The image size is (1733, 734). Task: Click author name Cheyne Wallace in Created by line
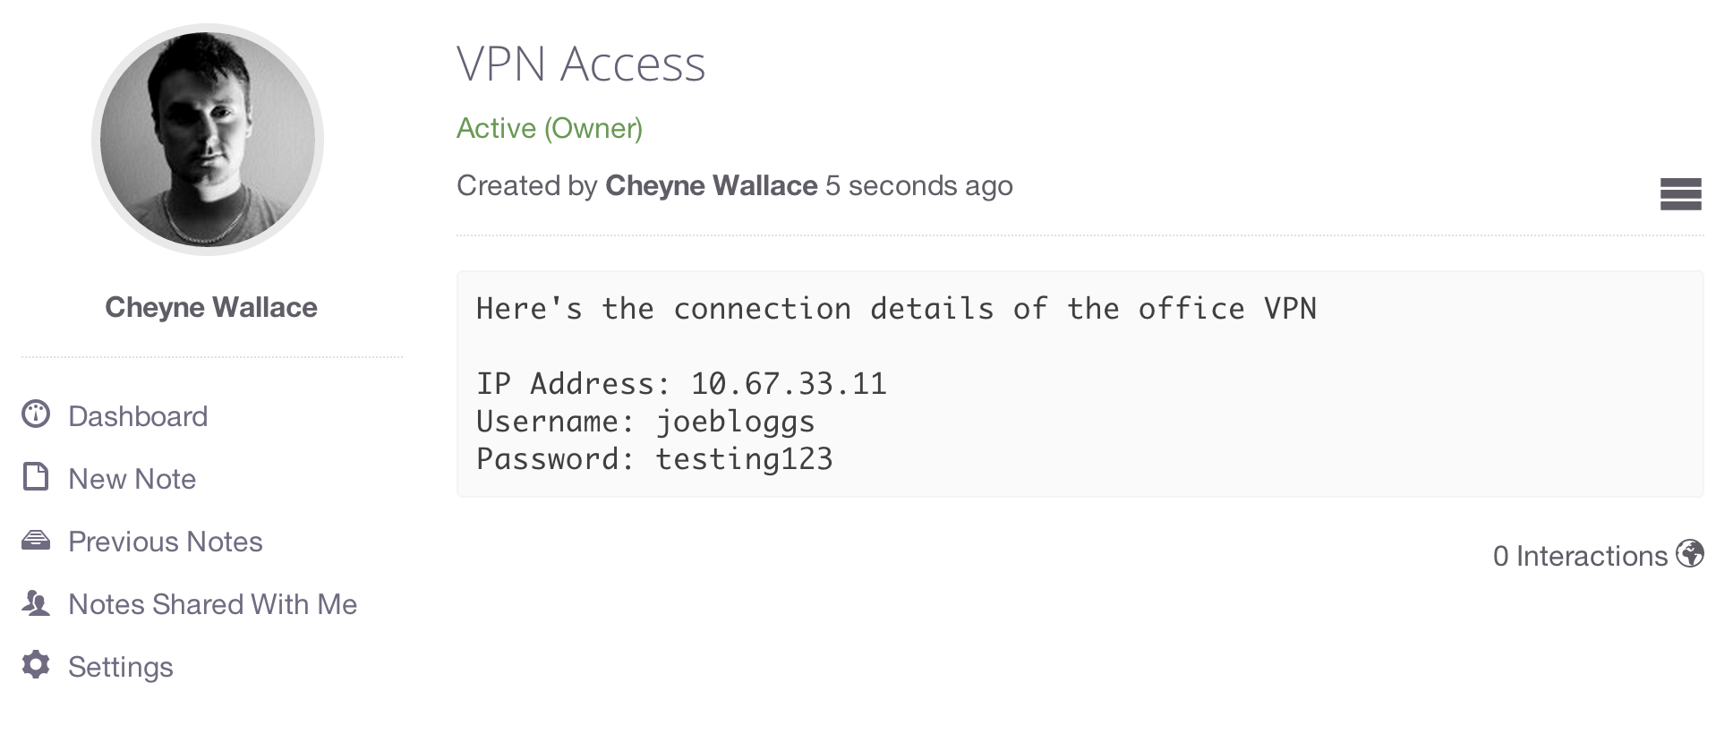712,185
